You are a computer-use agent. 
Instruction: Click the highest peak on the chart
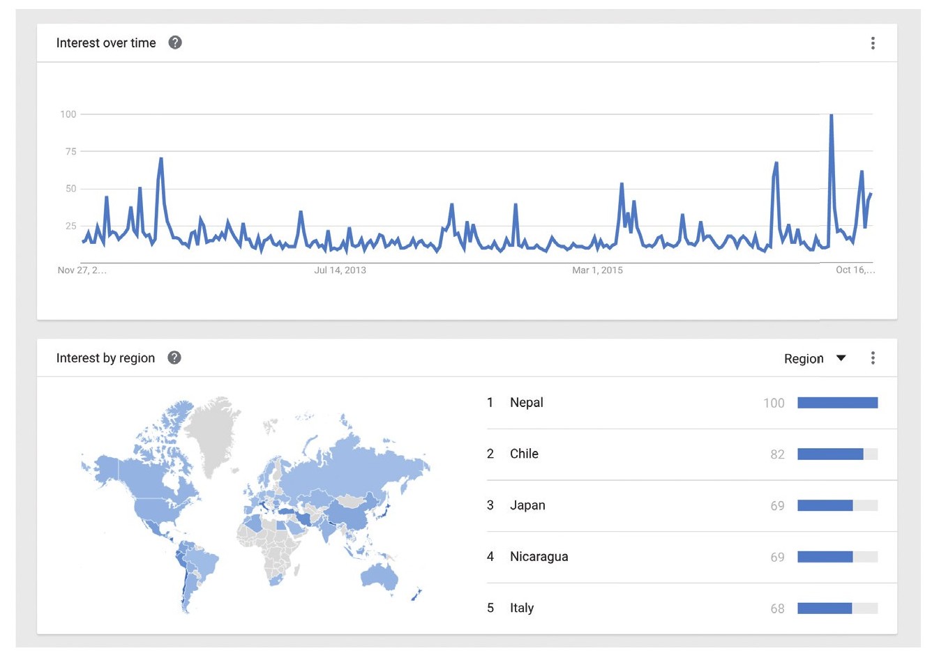click(831, 116)
